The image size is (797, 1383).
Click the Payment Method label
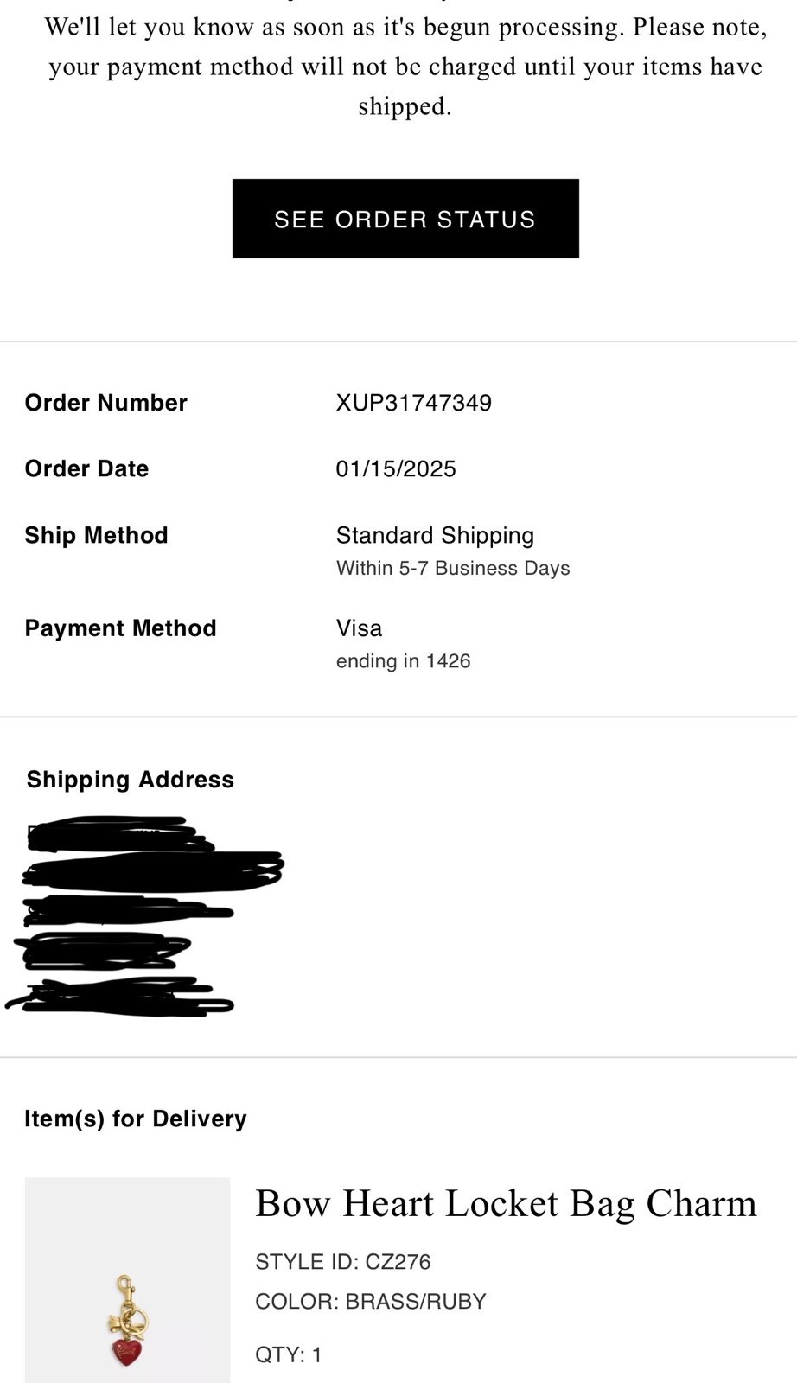tap(121, 628)
